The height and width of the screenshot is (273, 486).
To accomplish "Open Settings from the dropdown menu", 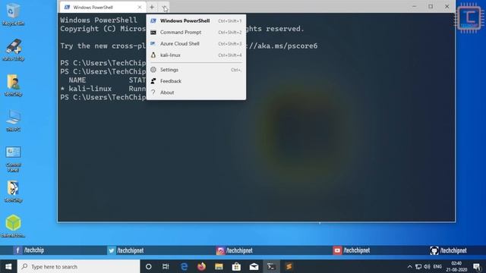I will pos(196,70).
